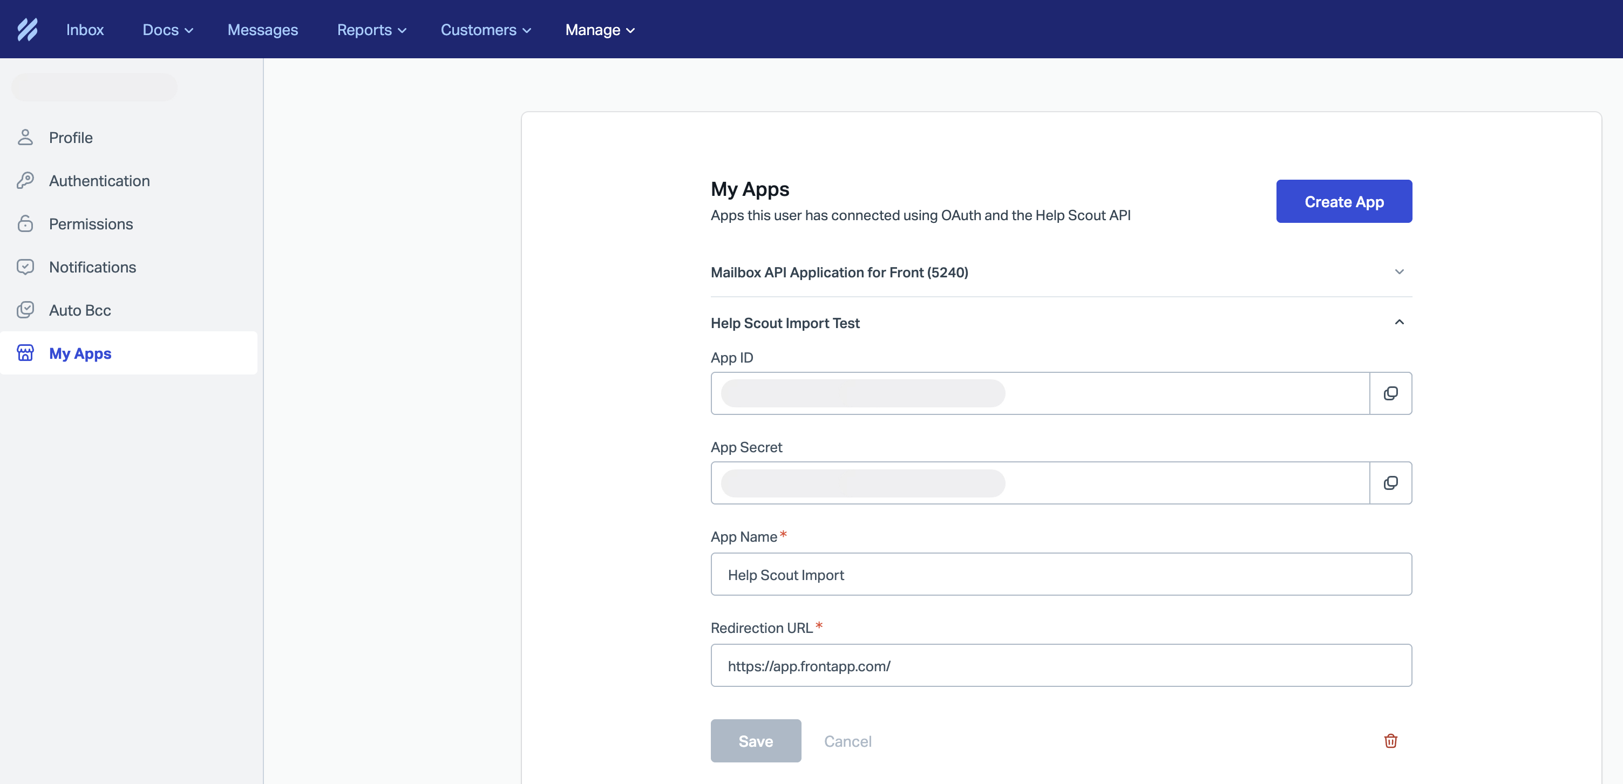Copy the App ID value
Viewport: 1623px width, 784px height.
(1390, 393)
